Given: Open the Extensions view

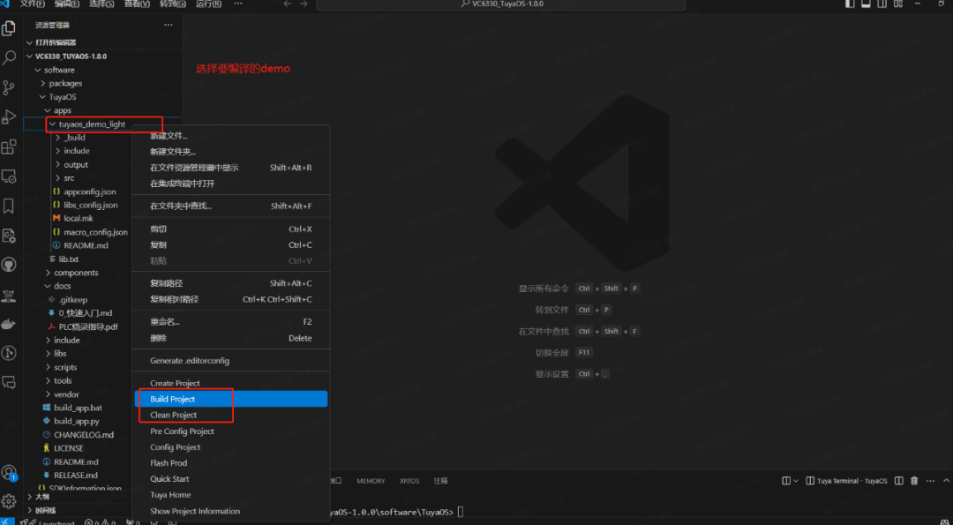Looking at the screenshot, I should click(x=10, y=146).
